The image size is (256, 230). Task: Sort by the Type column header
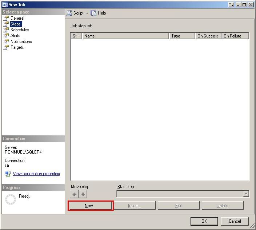pos(182,36)
